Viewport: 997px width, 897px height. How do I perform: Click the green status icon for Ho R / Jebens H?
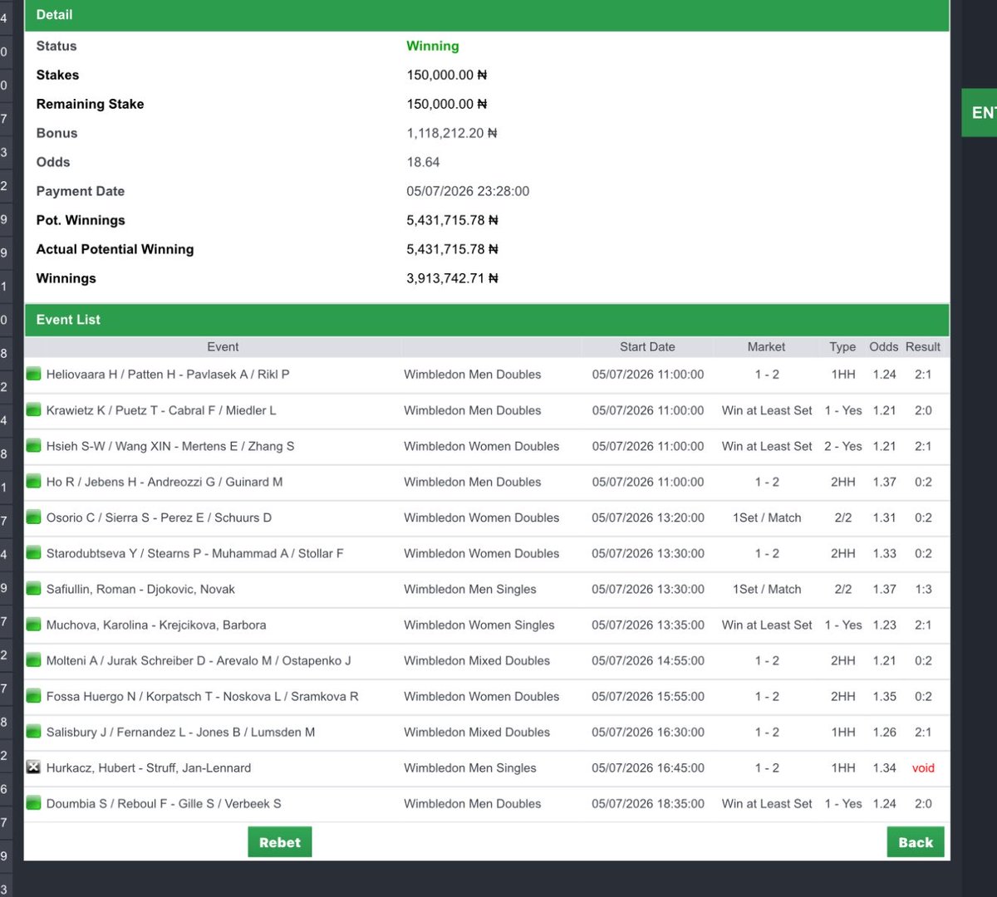point(33,481)
